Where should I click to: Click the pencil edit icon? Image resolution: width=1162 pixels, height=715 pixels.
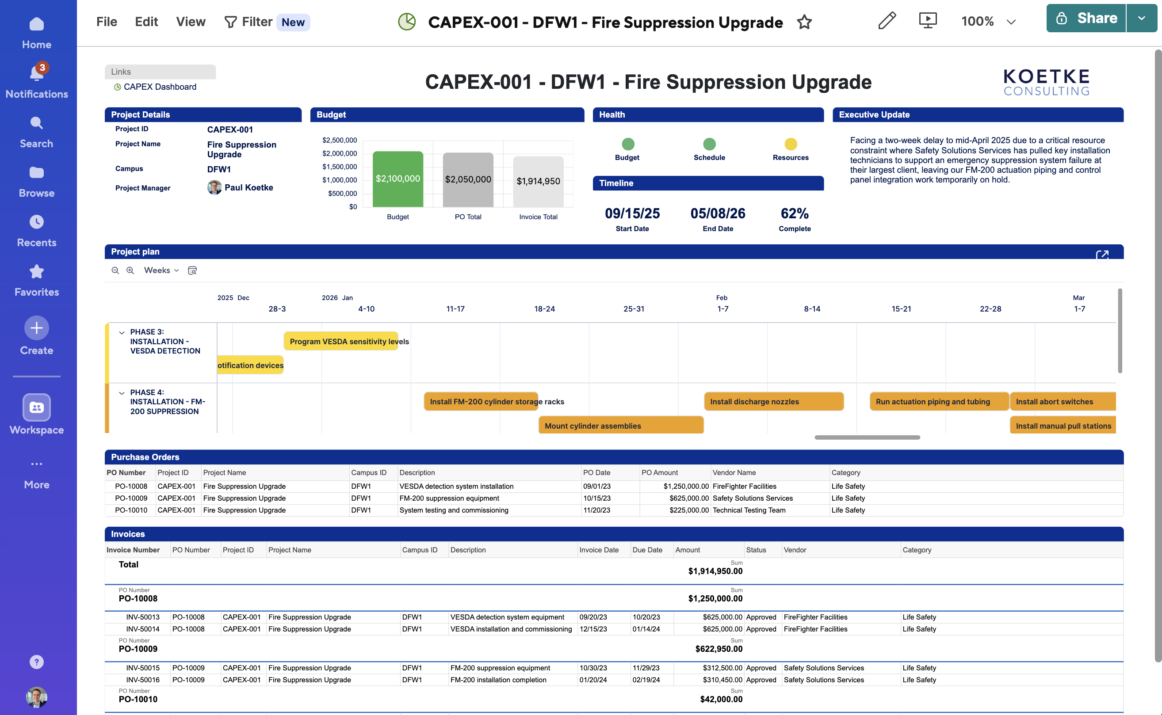click(x=887, y=21)
